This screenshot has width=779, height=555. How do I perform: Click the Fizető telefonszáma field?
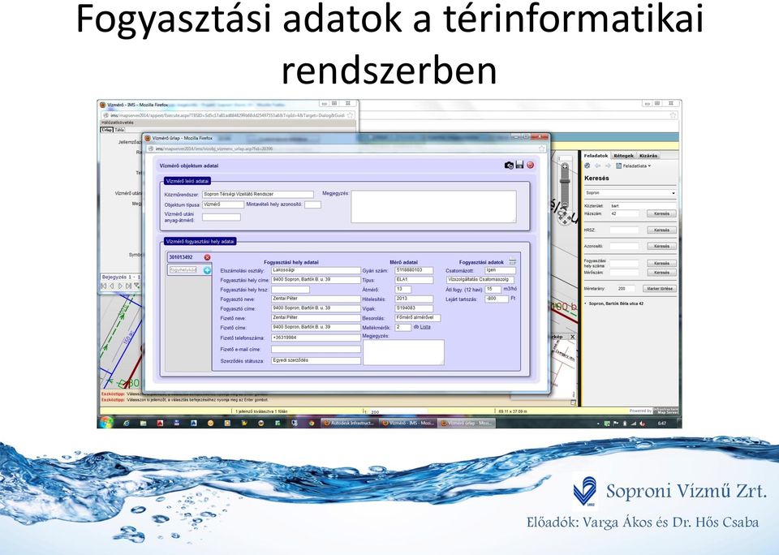316,338
